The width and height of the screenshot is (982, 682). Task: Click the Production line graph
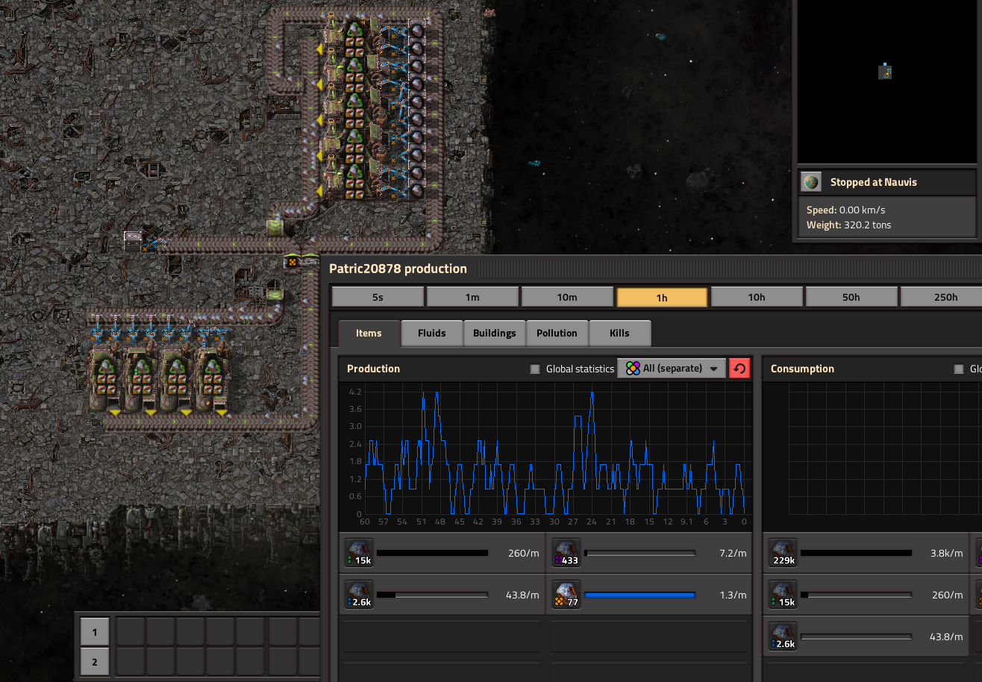point(545,451)
